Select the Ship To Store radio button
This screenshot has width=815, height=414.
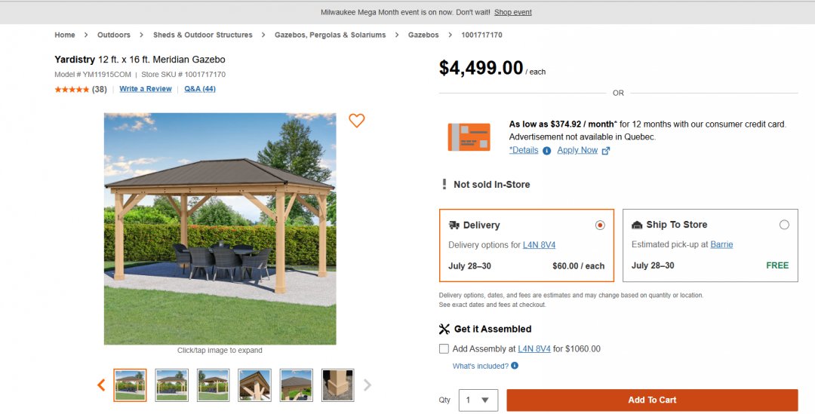(784, 225)
